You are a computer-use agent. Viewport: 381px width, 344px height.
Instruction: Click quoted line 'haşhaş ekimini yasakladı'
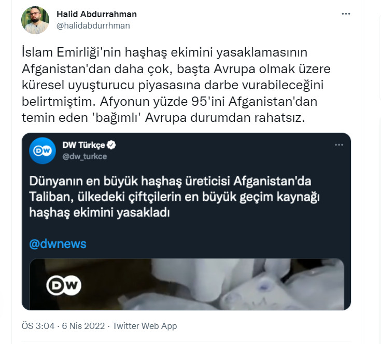[100, 212]
